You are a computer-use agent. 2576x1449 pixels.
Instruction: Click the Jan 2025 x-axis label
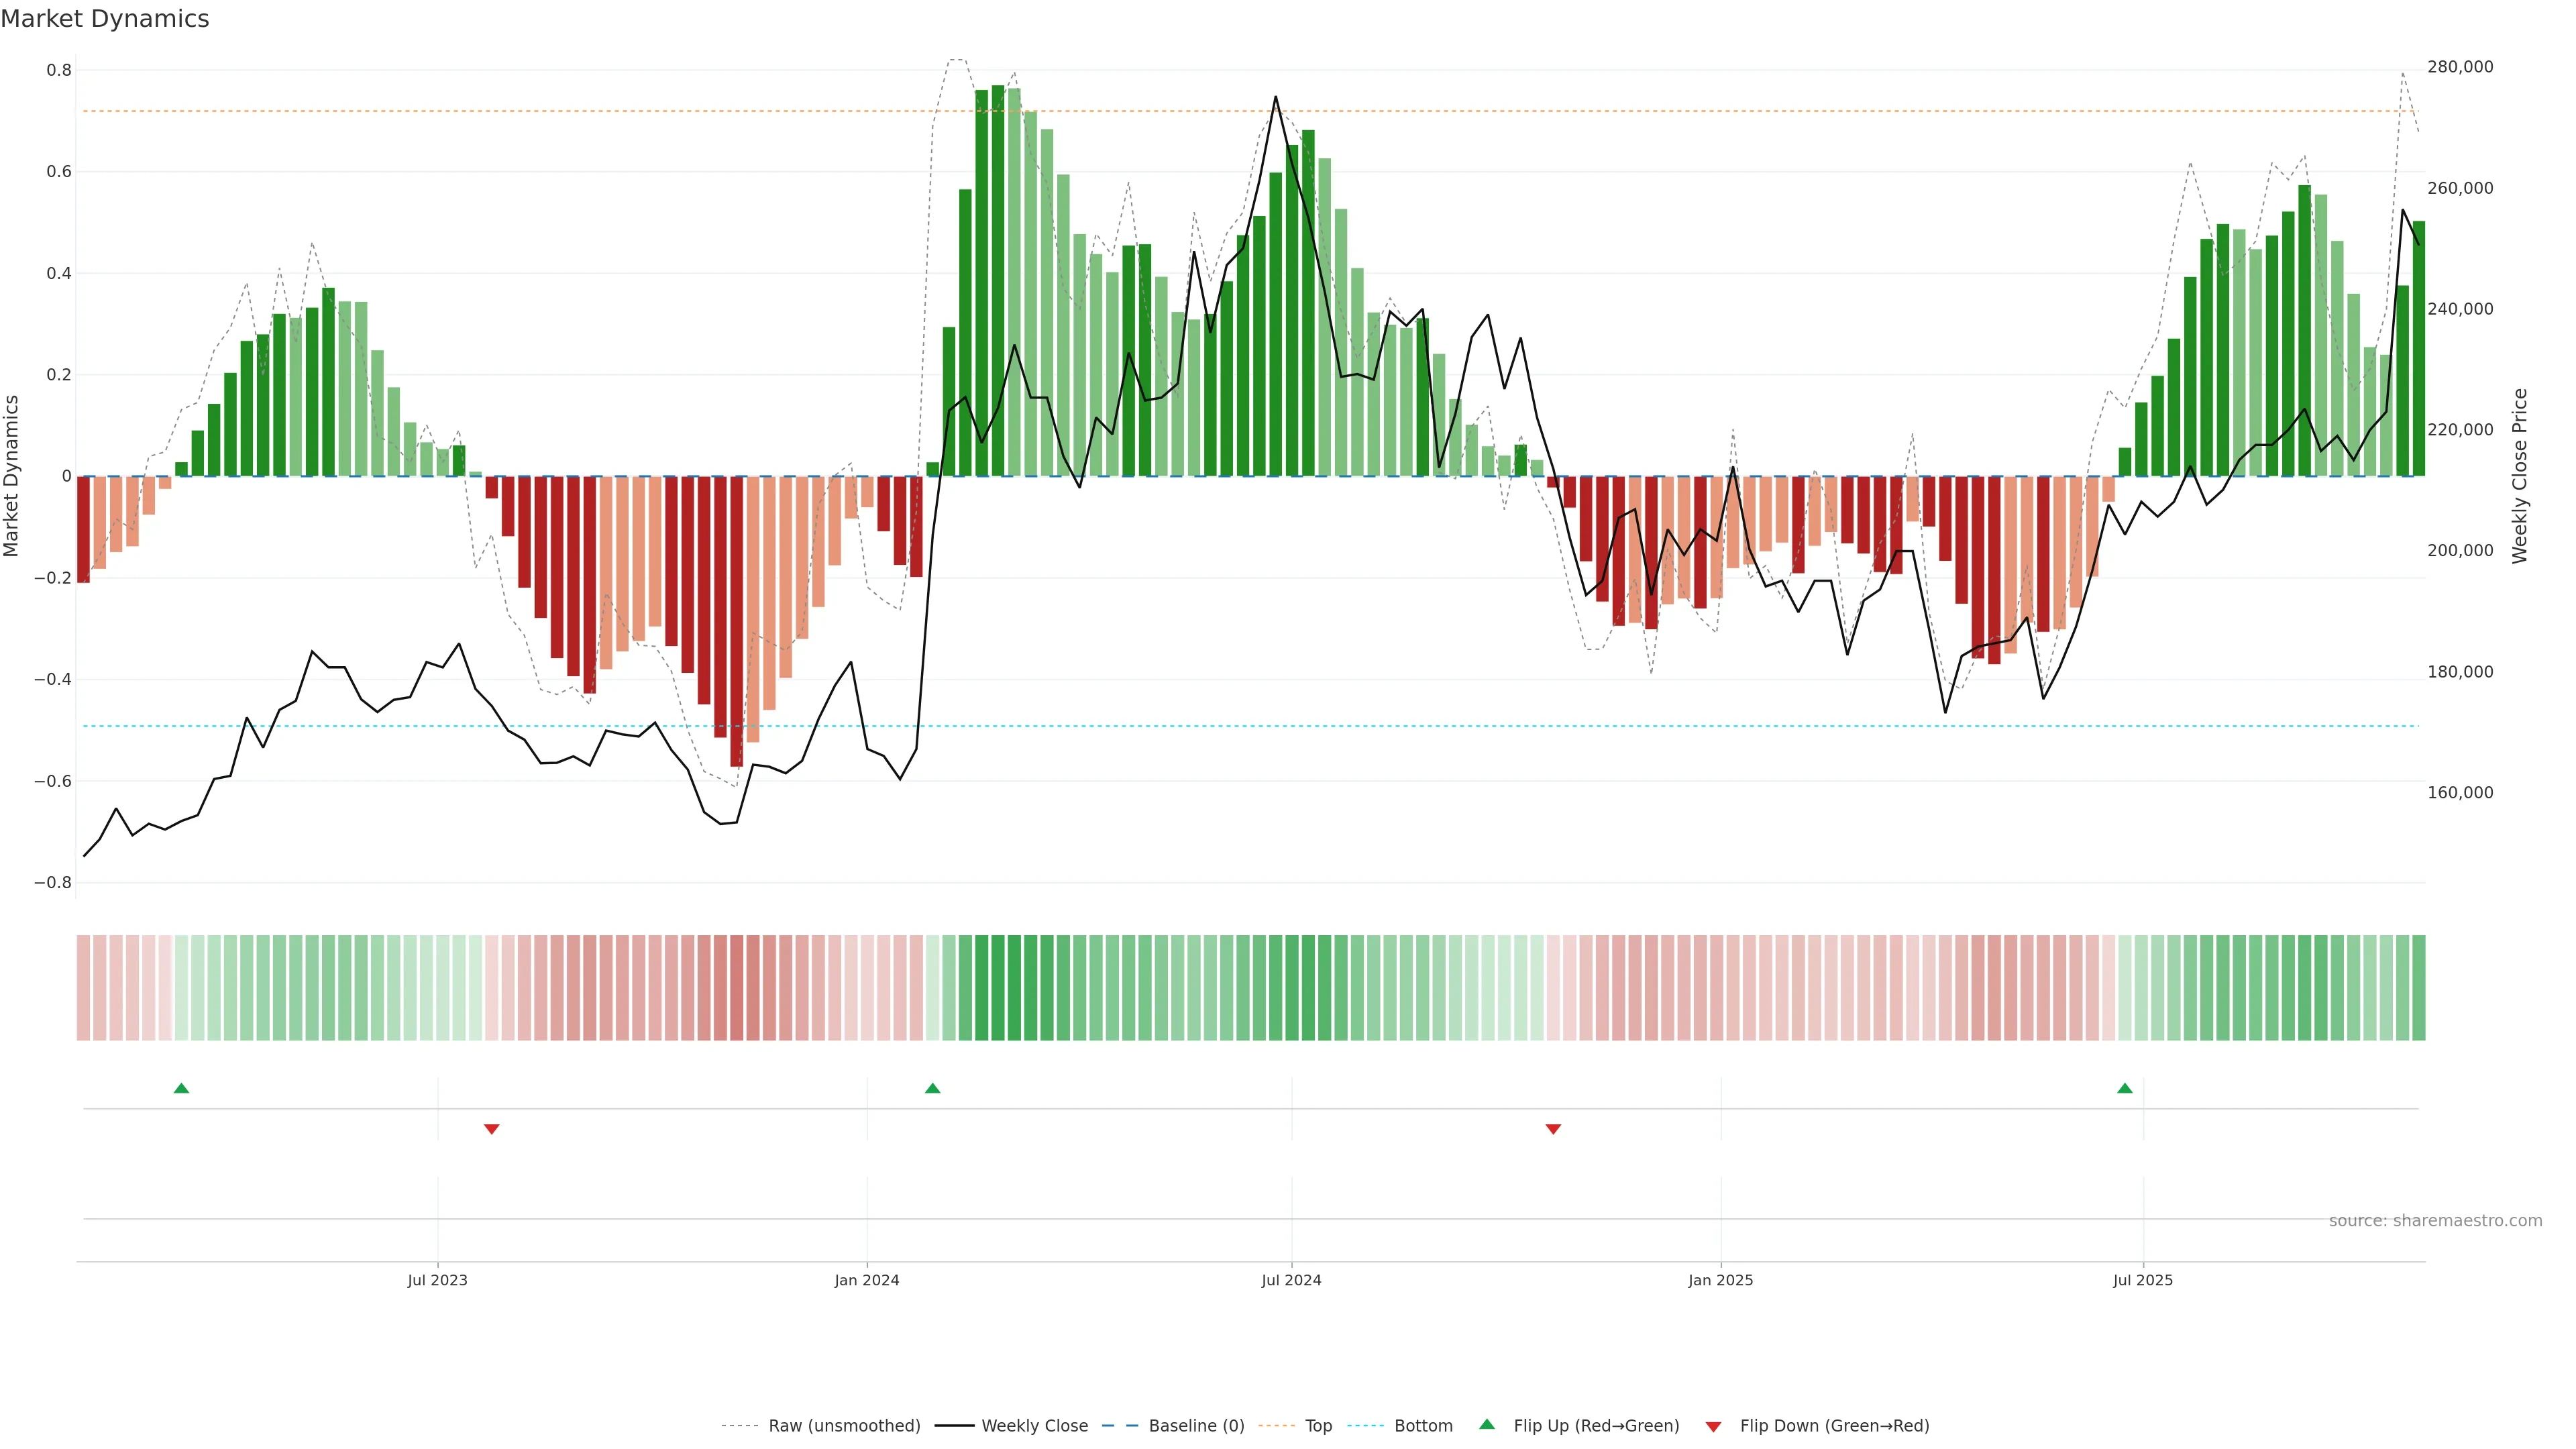[1720, 1280]
